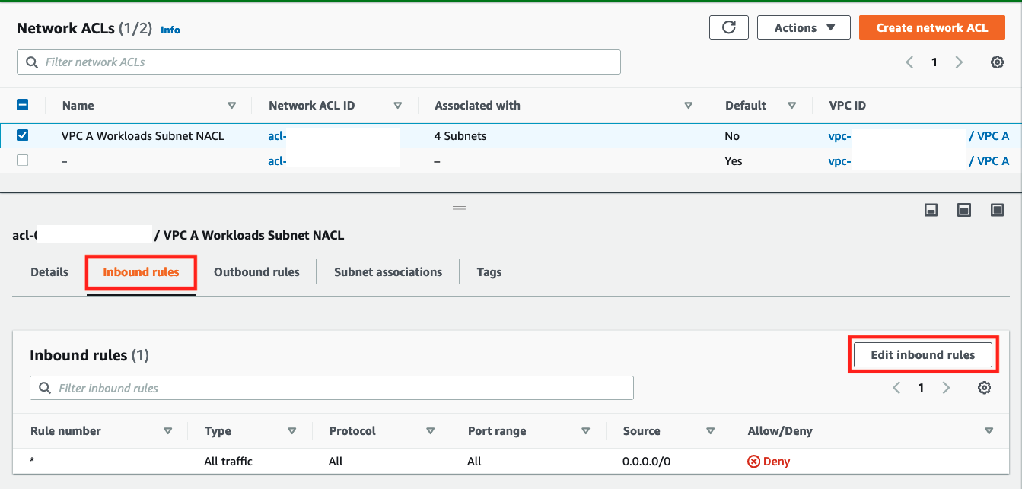Click Edit inbound rules button
The height and width of the screenshot is (489, 1022).
tap(922, 354)
